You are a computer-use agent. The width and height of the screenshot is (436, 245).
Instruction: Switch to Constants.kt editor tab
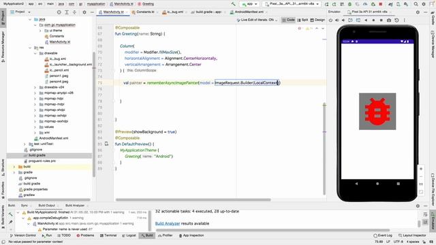point(145,12)
